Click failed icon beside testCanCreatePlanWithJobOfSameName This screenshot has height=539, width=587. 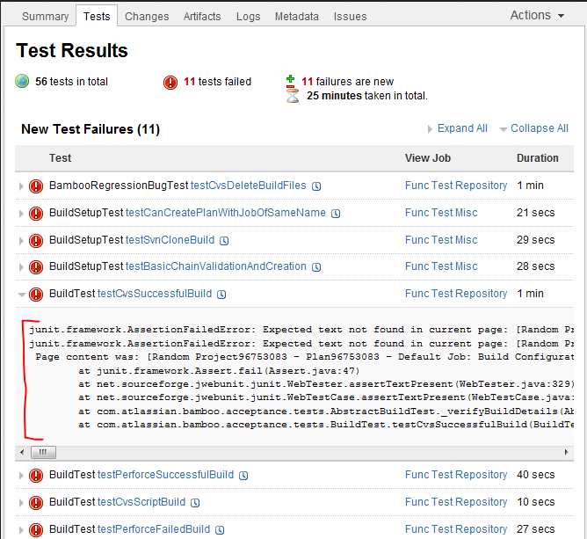(36, 213)
